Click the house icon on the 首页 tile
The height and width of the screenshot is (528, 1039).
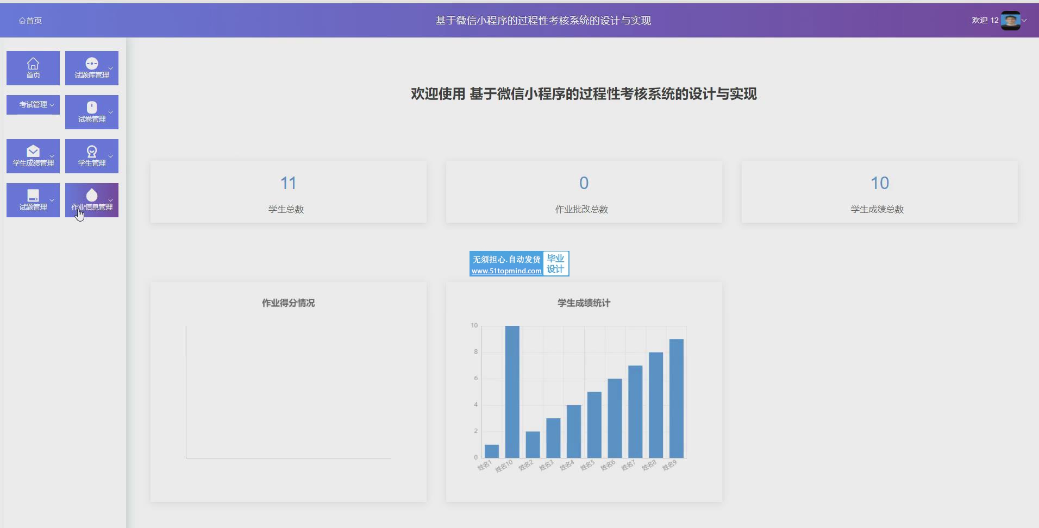(33, 64)
